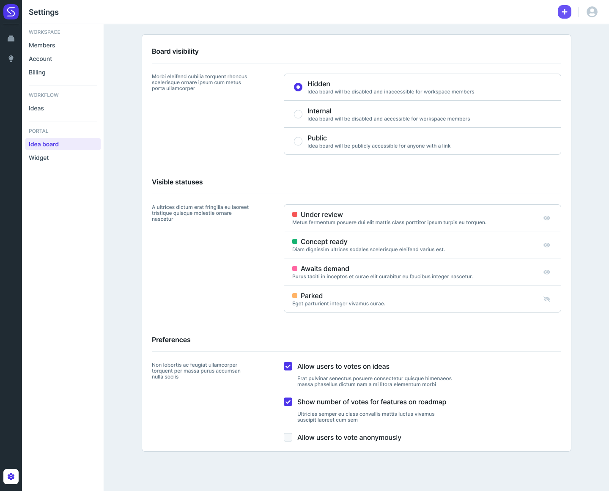Viewport: 609px width, 491px height.
Task: Open the user profile avatar icon
Action: 592,12
